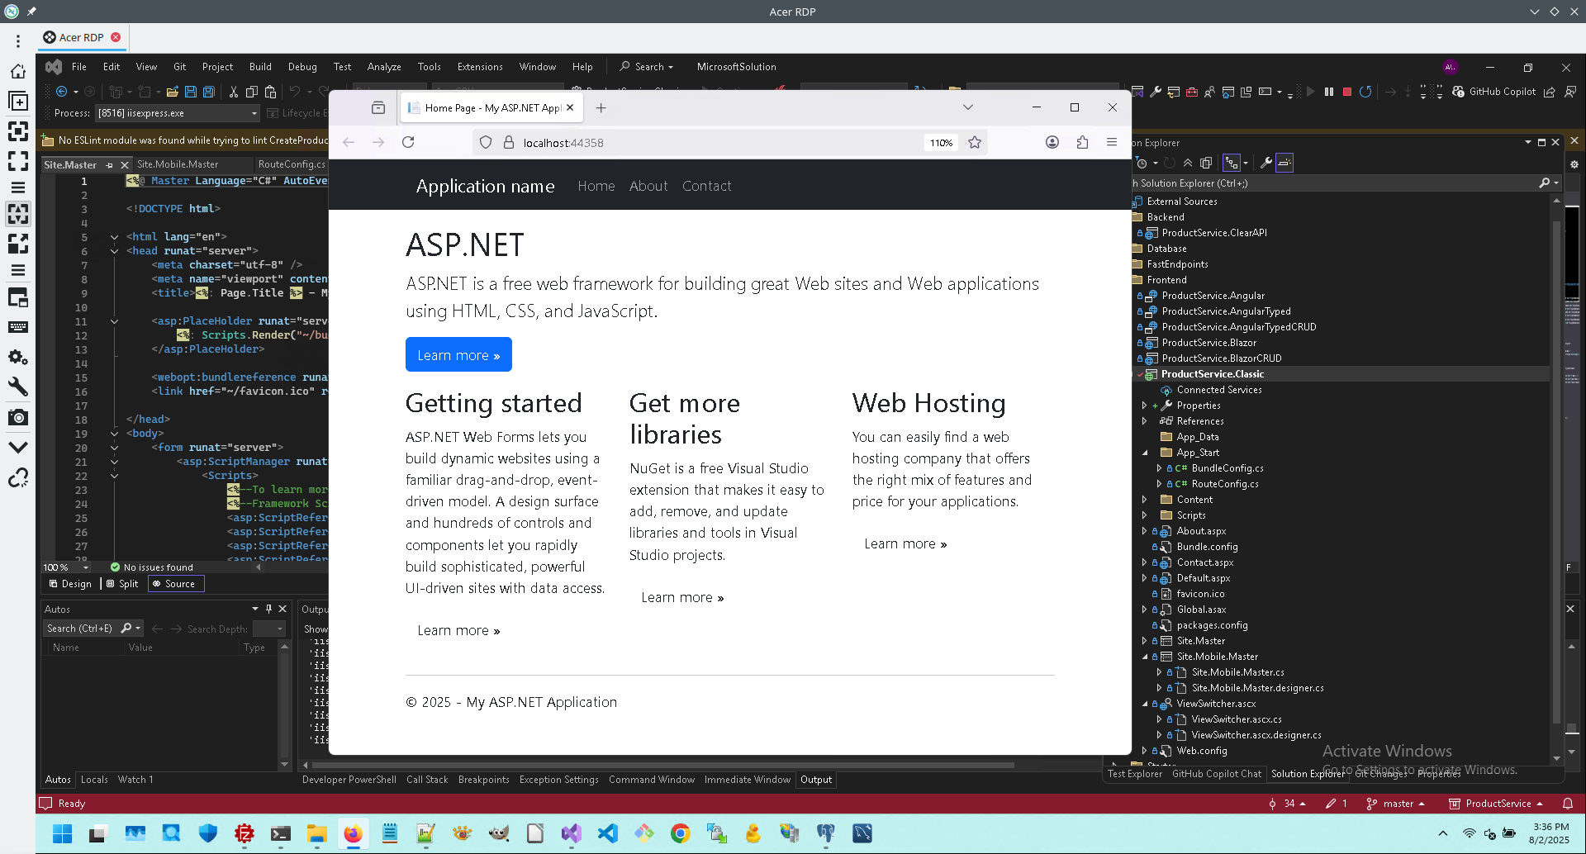The width and height of the screenshot is (1586, 854).
Task: Toggle Preview Selected Items in Solution Explorer
Action: [1284, 163]
